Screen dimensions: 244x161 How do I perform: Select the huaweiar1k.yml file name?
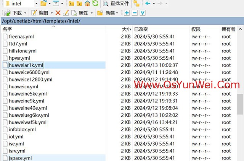[x=26, y=65]
